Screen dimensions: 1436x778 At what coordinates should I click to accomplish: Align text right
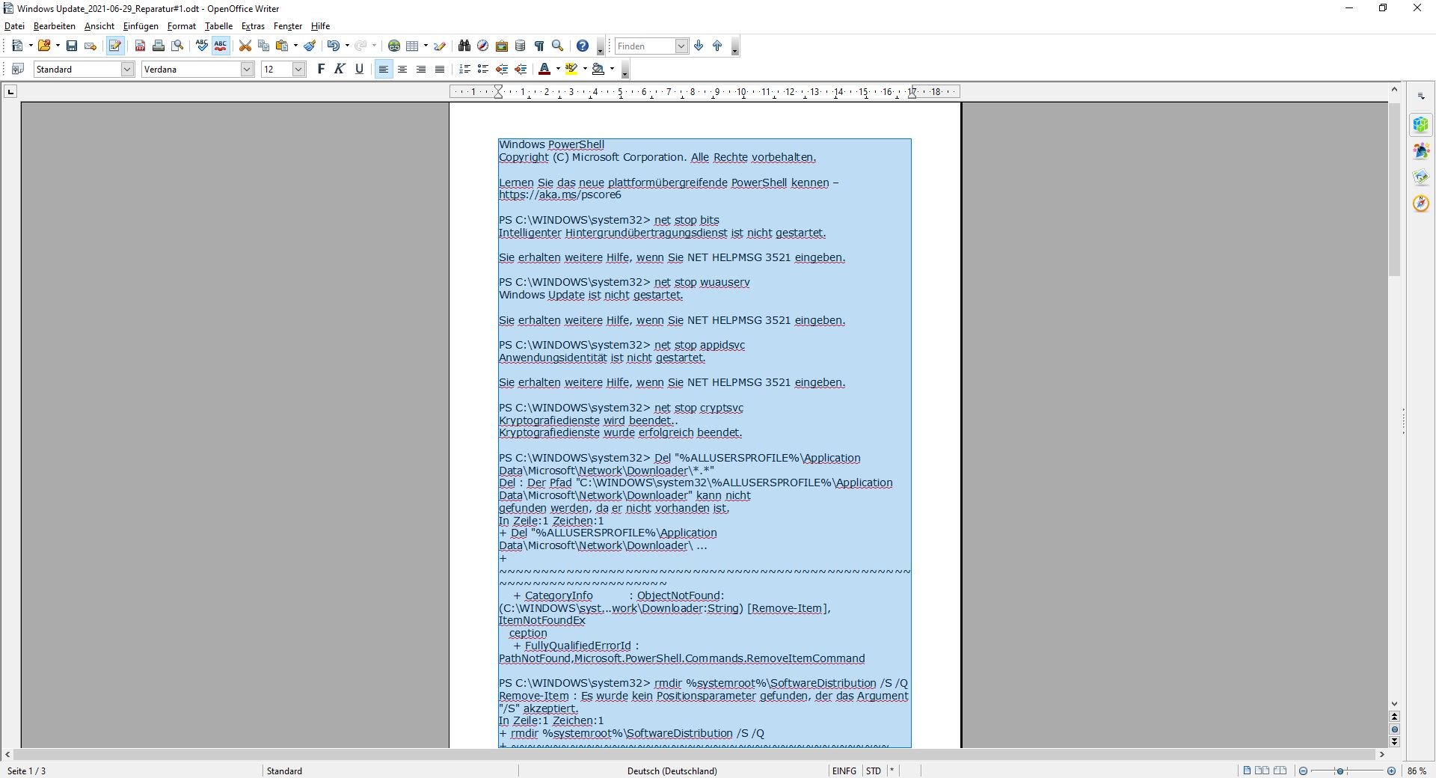point(421,70)
